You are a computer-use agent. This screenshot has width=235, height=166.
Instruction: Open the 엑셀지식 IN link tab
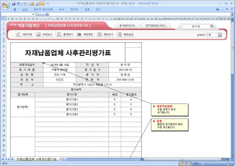[127, 26]
